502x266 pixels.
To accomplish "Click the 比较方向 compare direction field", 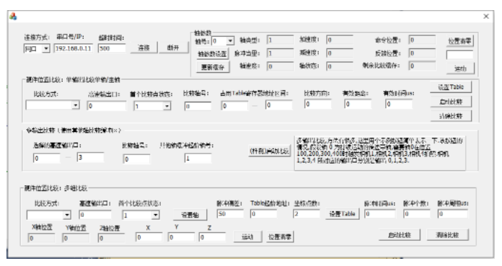I will tap(318, 104).
